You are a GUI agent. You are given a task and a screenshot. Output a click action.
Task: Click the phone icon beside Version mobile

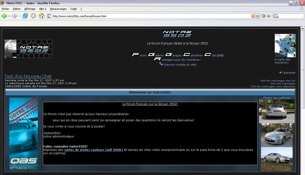pyautogui.click(x=161, y=64)
